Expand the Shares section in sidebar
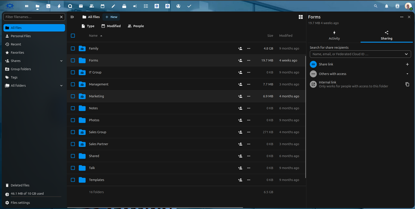 [x=61, y=61]
